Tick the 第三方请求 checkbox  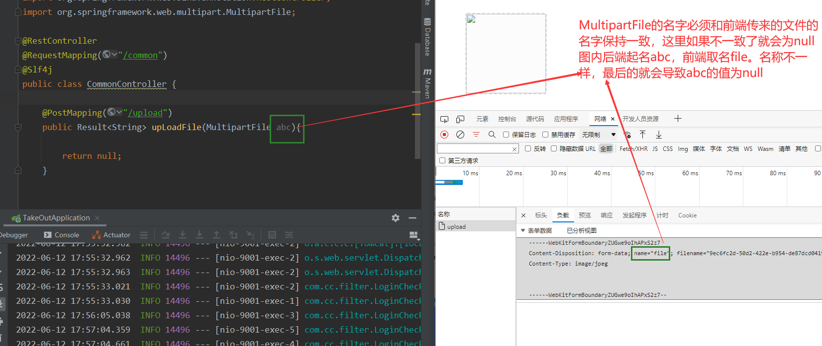tap(442, 160)
